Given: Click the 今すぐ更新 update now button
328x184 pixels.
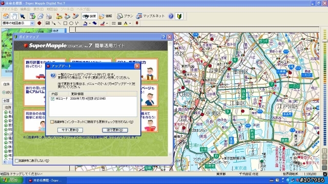Looking at the screenshot, I should 70,130.
